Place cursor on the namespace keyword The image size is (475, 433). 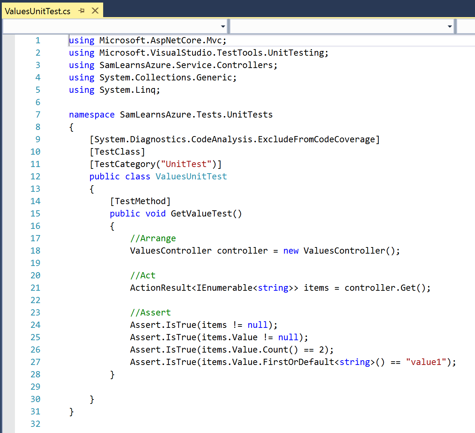pyautogui.click(x=92, y=115)
